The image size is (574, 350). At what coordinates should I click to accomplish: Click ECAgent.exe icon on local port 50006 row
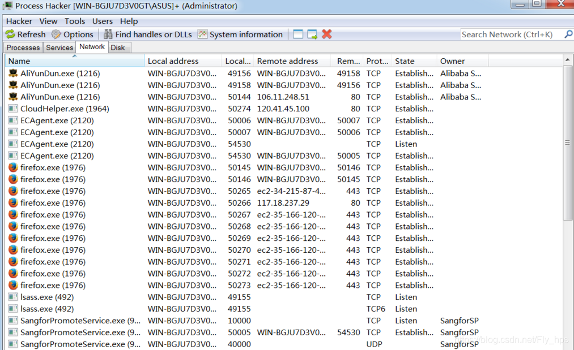(x=13, y=120)
